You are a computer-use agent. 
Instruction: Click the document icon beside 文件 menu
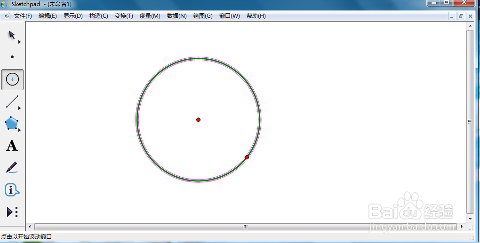(7, 16)
